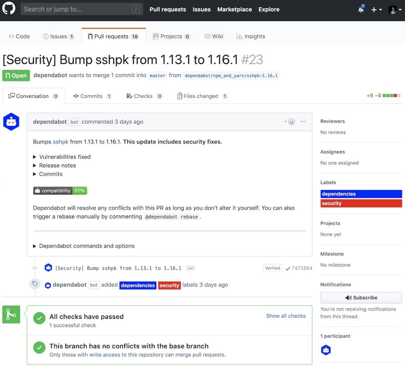Click the +9 −5 diffstat indicator
The height and width of the screenshot is (367, 405).
pyautogui.click(x=384, y=96)
